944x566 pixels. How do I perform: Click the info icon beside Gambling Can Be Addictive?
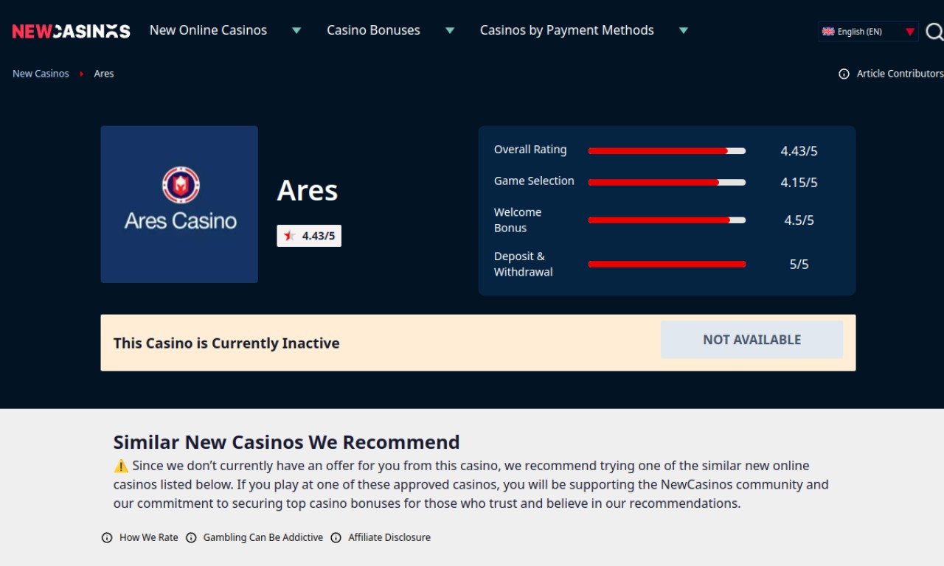coord(191,537)
